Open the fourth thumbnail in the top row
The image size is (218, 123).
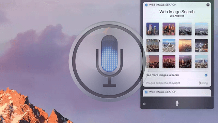(x=201, y=29)
